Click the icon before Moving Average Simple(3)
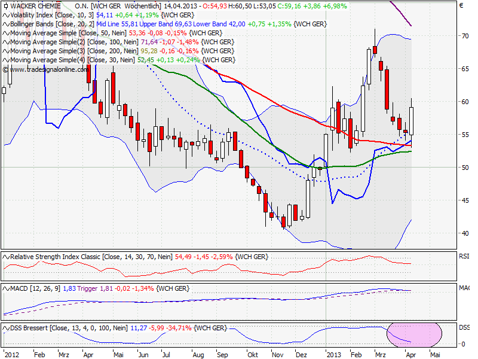 [x=6, y=51]
